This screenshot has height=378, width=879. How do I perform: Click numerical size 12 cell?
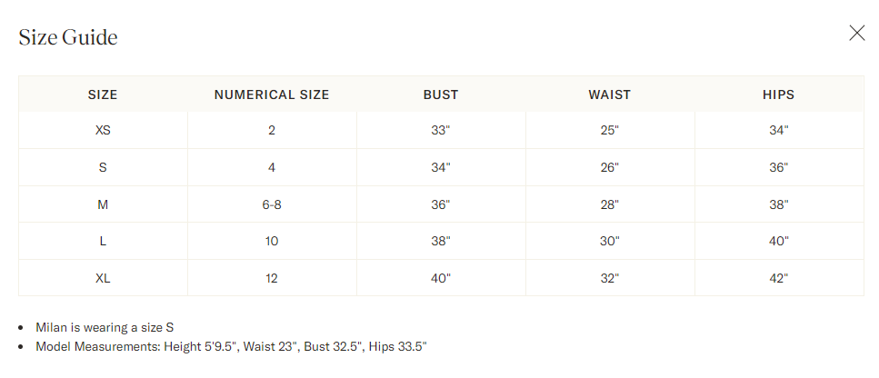point(272,278)
